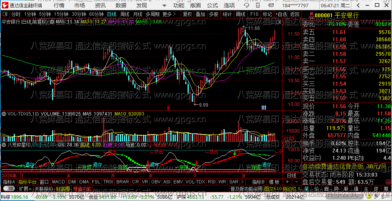Click the 财 info marker on chart
The image size is (392, 201).
264,108
